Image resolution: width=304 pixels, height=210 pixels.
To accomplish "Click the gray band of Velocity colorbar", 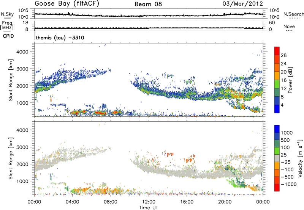I will pos(277,158).
